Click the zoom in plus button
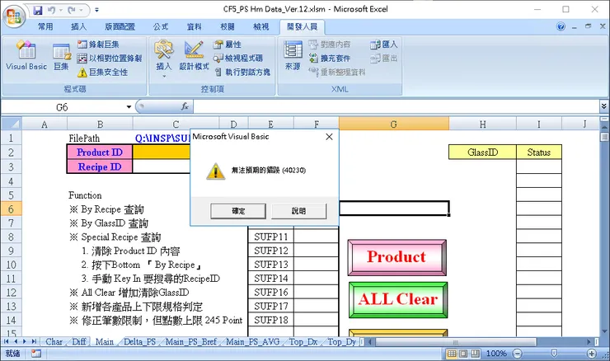Screen dimensions: 610x361 (x=591, y=354)
